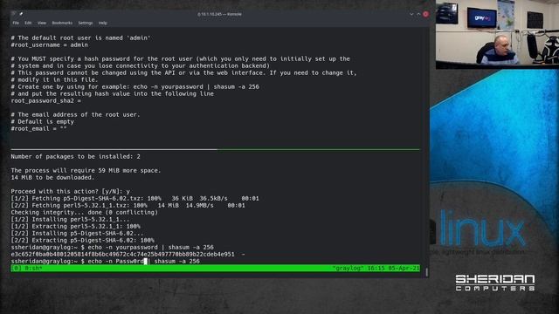Click the 'Create one by using for example' comment
Image resolution: width=559 pixels, height=314 pixels.
click(x=135, y=87)
